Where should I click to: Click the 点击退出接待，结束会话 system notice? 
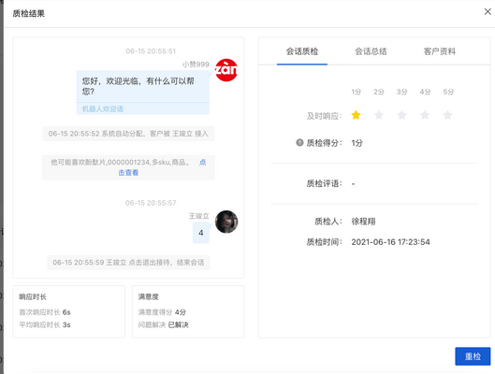[x=128, y=263]
